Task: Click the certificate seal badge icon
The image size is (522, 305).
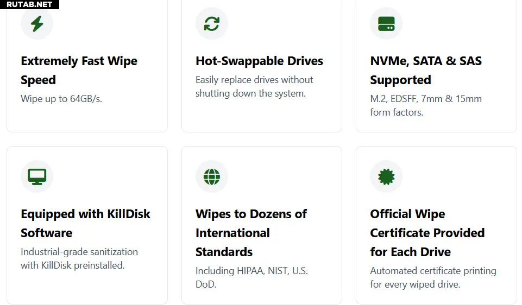Action: pos(386,176)
